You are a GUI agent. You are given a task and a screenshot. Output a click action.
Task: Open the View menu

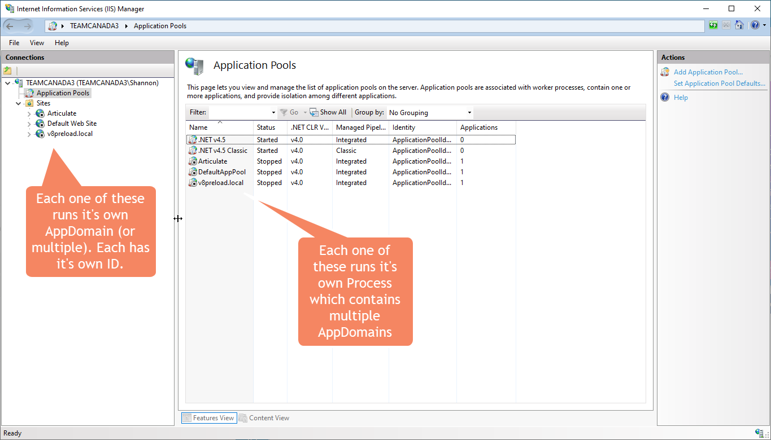(37, 43)
